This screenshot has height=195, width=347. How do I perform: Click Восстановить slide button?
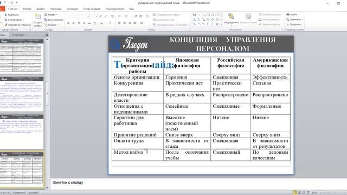[54, 19]
